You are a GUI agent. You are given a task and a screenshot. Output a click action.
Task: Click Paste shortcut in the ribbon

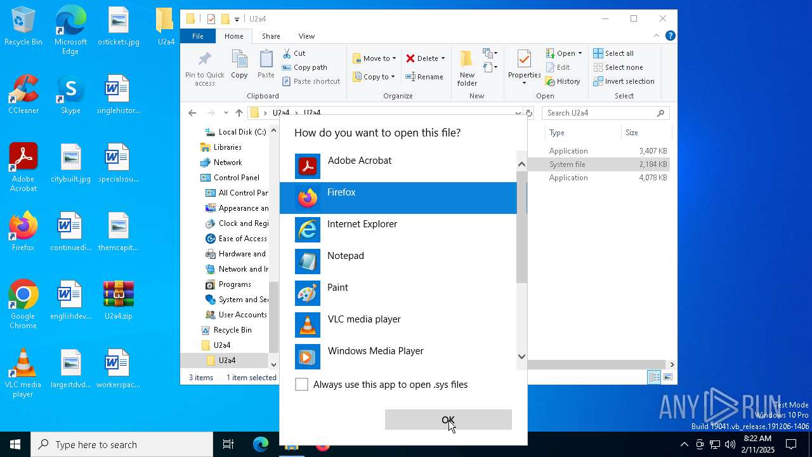311,81
